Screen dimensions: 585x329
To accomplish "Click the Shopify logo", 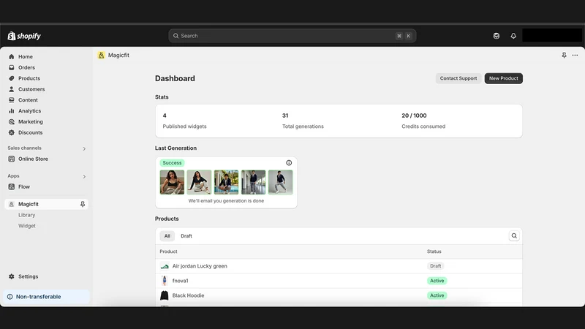I will tap(24, 36).
